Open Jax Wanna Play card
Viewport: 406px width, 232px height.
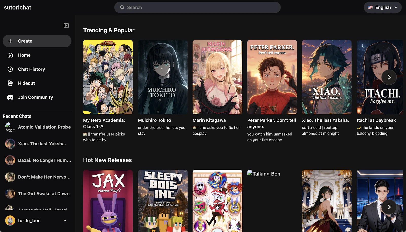tap(108, 201)
